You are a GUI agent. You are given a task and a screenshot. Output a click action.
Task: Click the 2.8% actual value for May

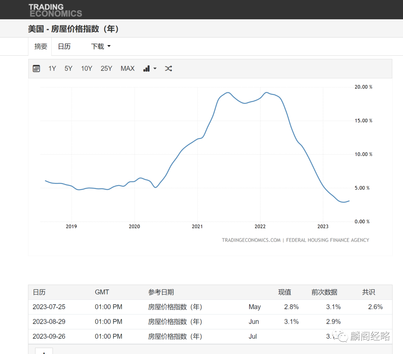(291, 307)
